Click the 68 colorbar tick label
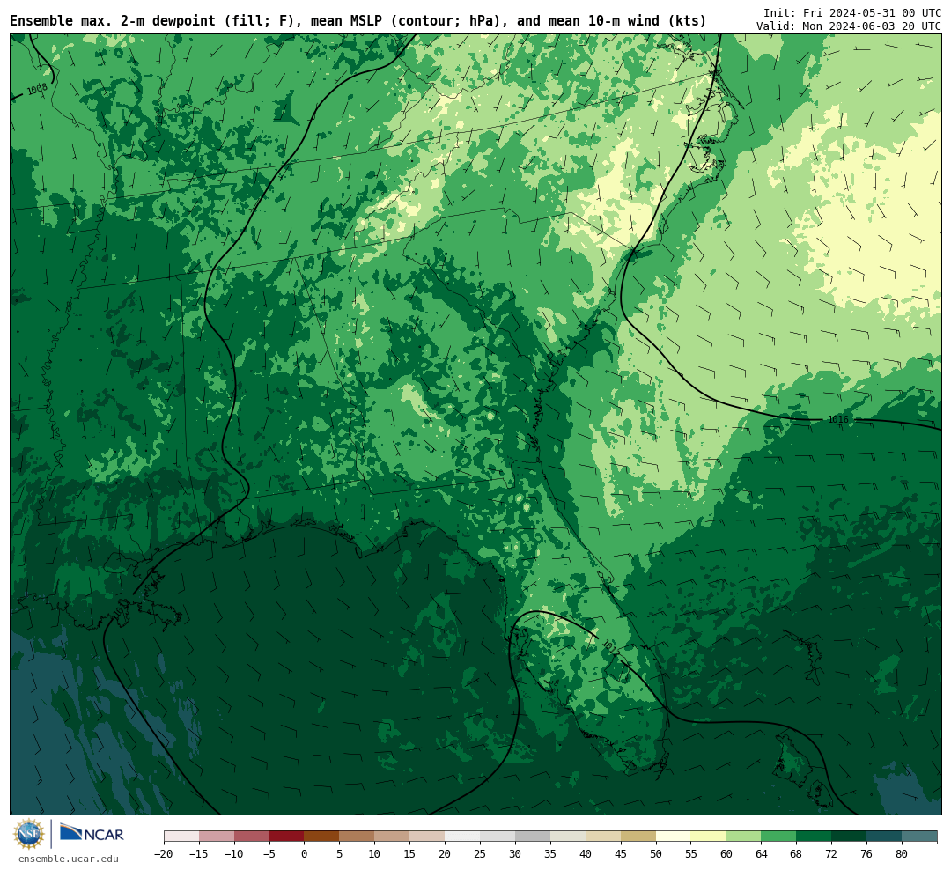The width and height of the screenshot is (951, 870). pos(797,854)
